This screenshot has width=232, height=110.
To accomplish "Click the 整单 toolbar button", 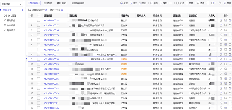I will (x=227, y=3).
